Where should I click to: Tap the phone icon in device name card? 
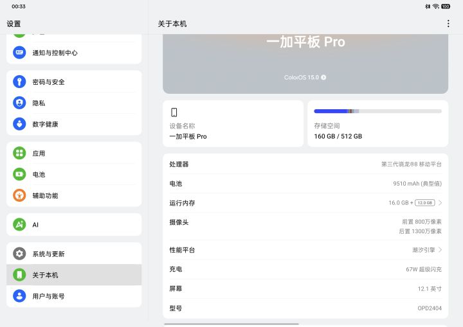(x=174, y=112)
